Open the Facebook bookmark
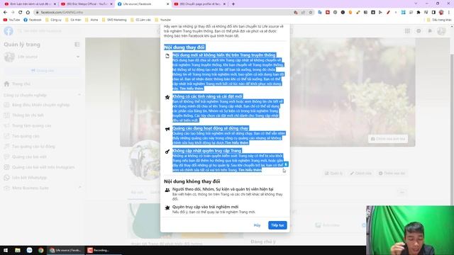 [x=33, y=20]
